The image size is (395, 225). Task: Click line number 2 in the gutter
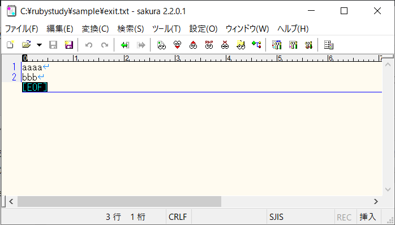[x=14, y=77]
